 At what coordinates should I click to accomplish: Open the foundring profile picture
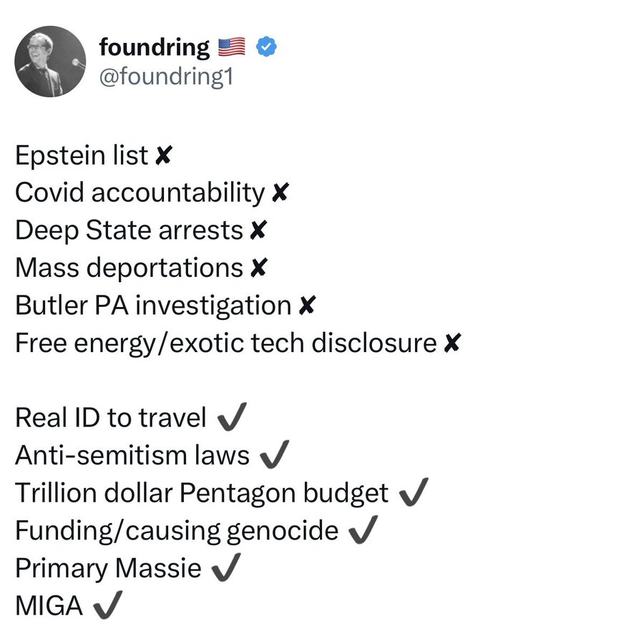(x=50, y=62)
